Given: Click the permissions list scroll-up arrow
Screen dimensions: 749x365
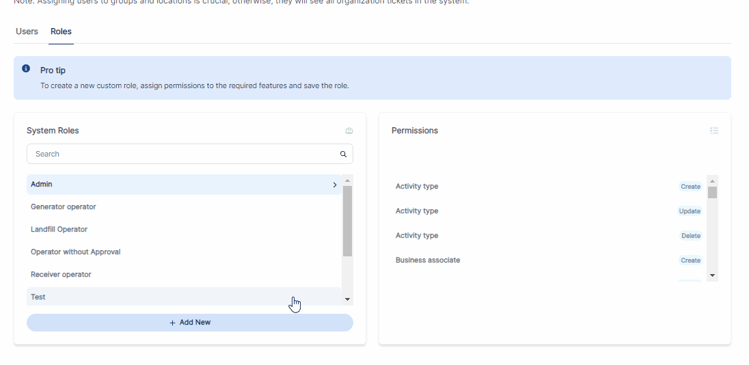Looking at the screenshot, I should pyautogui.click(x=712, y=181).
